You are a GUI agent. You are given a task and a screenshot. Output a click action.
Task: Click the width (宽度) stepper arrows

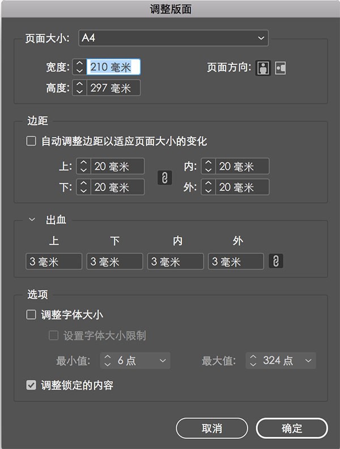80,67
